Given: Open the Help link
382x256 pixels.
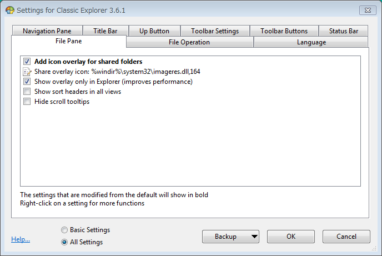Looking at the screenshot, I should 21,239.
